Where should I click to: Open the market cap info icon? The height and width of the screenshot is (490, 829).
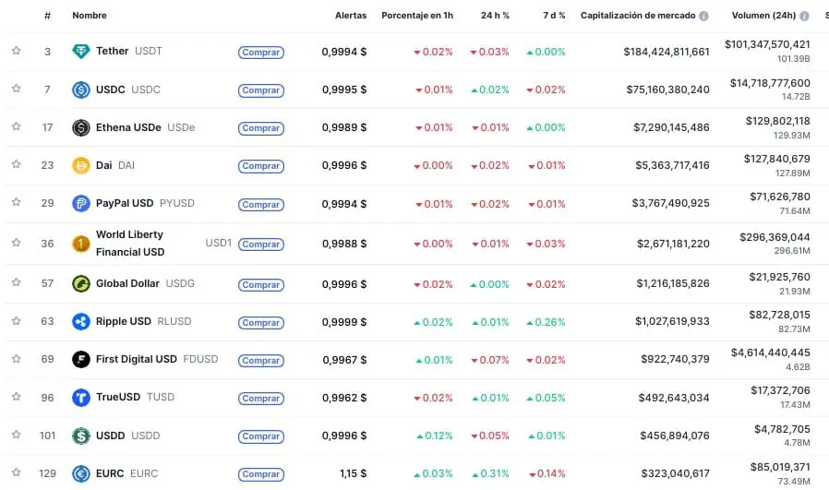pyautogui.click(x=704, y=16)
